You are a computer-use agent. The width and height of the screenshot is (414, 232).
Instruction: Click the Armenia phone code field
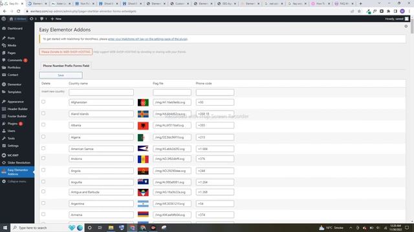[215, 215]
